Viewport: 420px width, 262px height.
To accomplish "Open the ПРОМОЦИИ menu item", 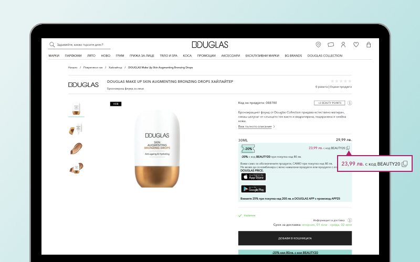I will pos(206,56).
